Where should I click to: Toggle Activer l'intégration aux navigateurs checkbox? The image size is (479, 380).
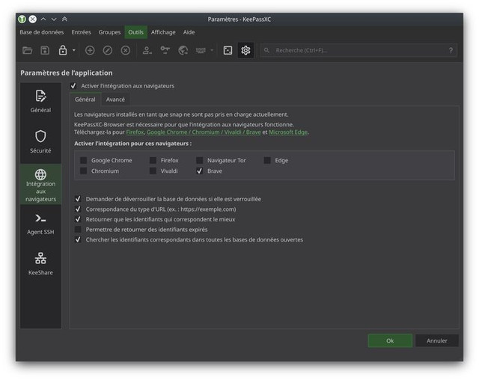pos(73,86)
